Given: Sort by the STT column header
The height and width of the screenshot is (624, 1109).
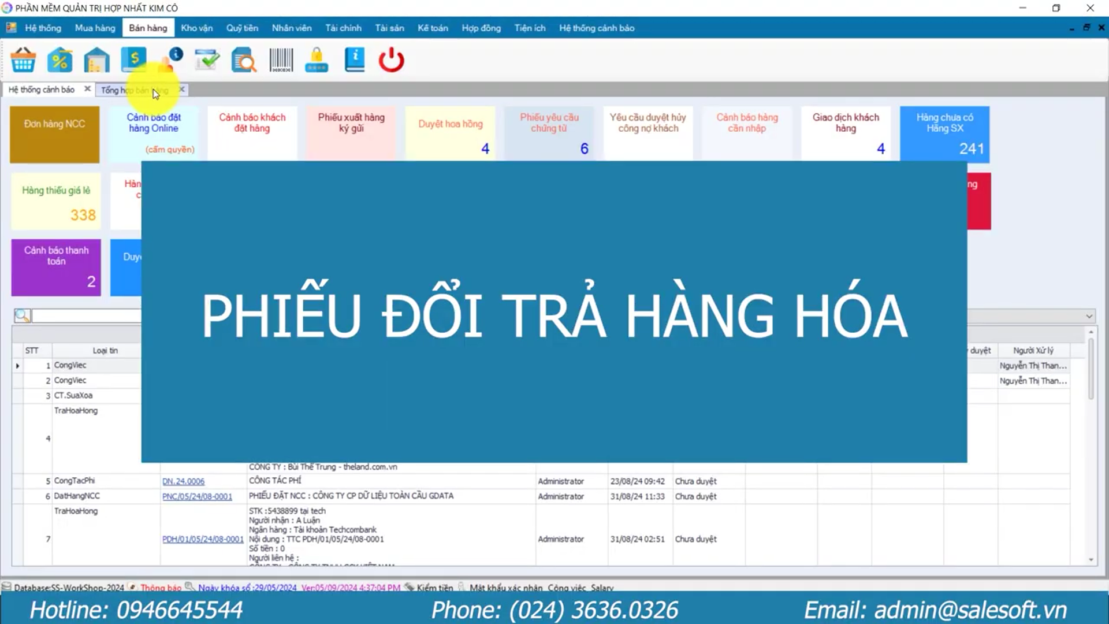Looking at the screenshot, I should click(32, 350).
